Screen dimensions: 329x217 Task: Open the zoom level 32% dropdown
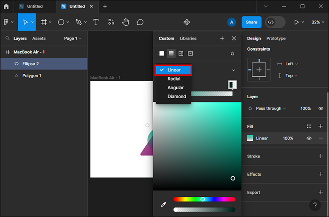pyautogui.click(x=315, y=22)
